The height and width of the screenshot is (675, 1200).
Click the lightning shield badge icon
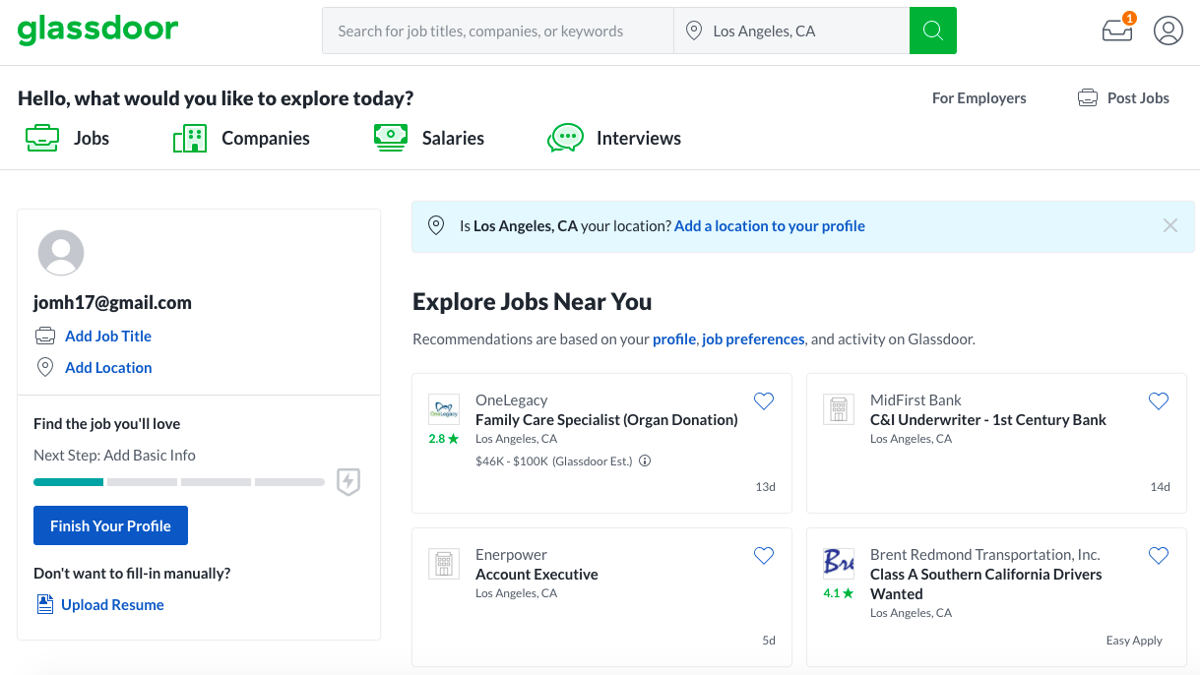point(348,481)
